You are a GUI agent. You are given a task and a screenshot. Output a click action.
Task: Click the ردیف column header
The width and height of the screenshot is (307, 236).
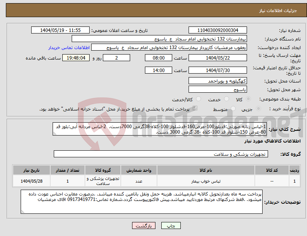click(x=294, y=170)
